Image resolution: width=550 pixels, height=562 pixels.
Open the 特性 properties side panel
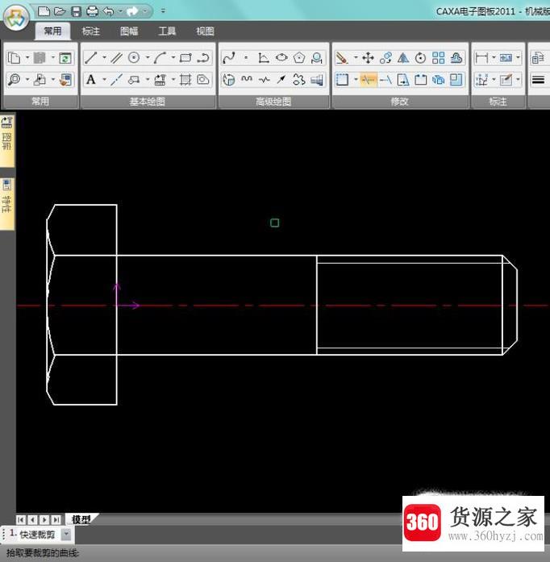(6, 203)
